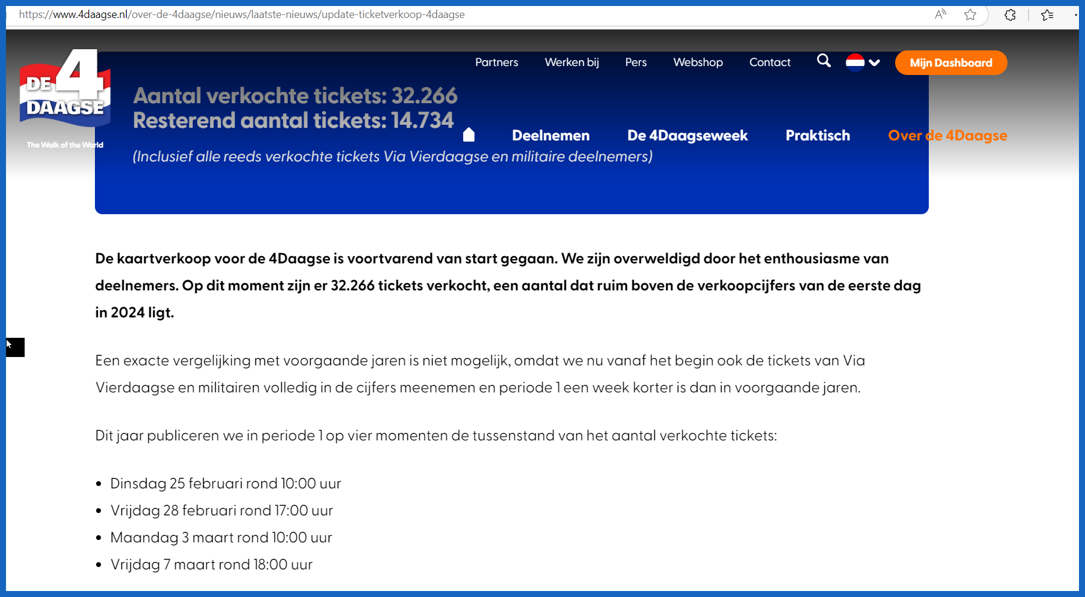Click the Read aloud icon in address bar
The width and height of the screenshot is (1085, 597).
coord(941,14)
